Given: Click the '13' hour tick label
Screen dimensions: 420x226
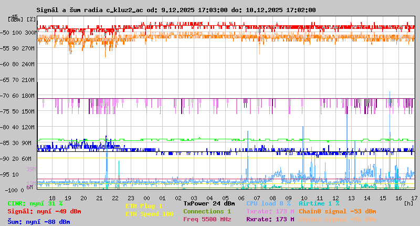Looking at the screenshot, I should click(x=351, y=198).
